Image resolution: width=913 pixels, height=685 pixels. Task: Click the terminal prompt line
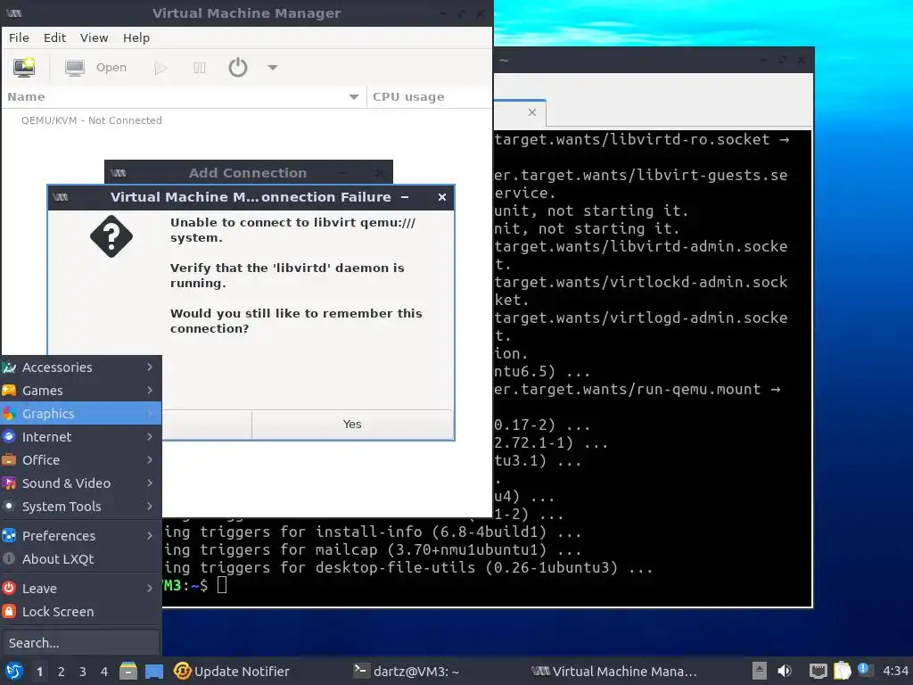coord(487,585)
